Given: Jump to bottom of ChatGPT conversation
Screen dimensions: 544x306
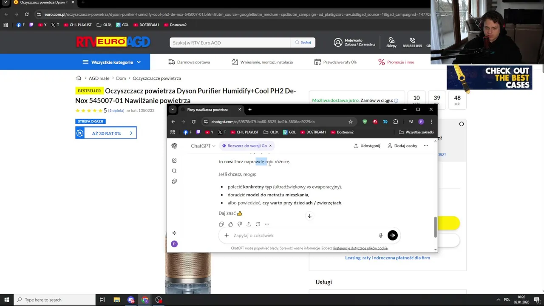Looking at the screenshot, I should click(x=309, y=216).
